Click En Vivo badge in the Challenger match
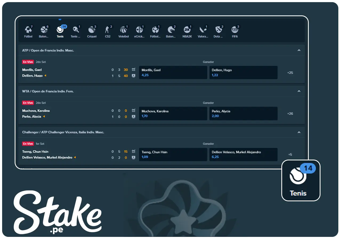Image resolution: width=341 pixels, height=239 pixels. point(28,144)
